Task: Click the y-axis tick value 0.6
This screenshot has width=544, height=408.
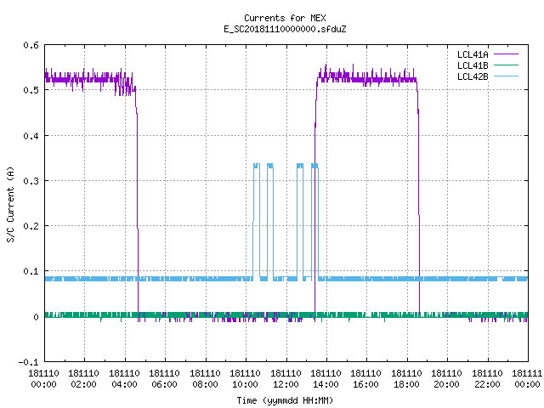Action: point(31,45)
